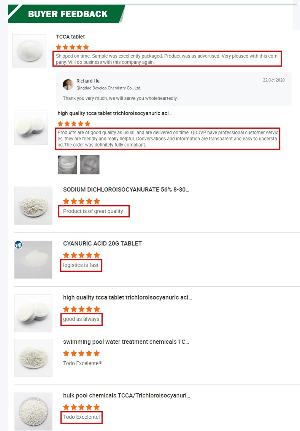The image size is (300, 431).
Task: Open the bucket review photo thumbnail
Action: pyautogui.click(x=67, y=164)
